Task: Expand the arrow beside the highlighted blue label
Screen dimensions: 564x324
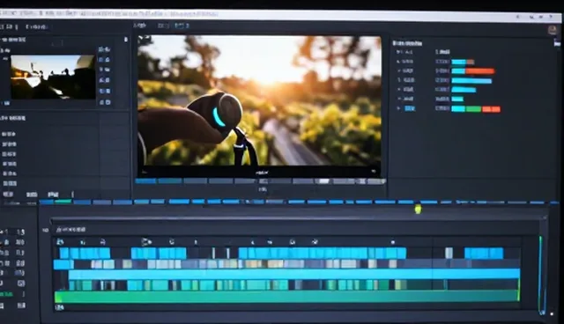Action: (398, 108)
